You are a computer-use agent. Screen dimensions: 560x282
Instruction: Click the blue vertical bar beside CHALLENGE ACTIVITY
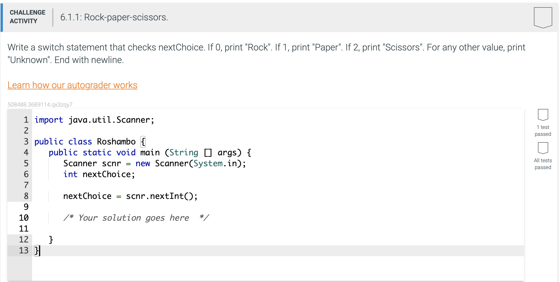click(x=1, y=17)
